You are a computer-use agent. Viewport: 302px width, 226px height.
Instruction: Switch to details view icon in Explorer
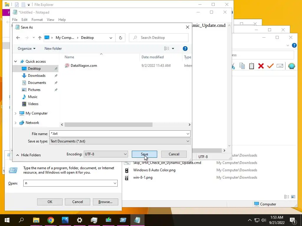[287, 197]
